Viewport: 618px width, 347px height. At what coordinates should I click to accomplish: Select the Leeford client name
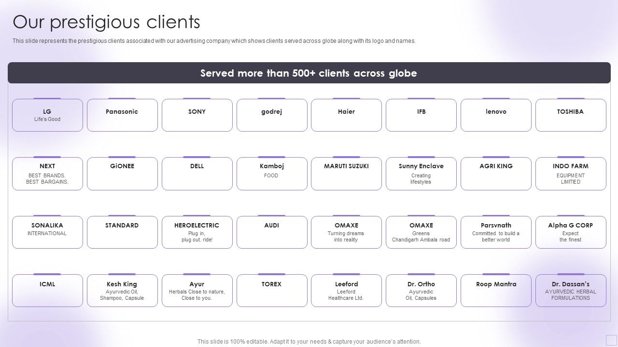[346, 284]
